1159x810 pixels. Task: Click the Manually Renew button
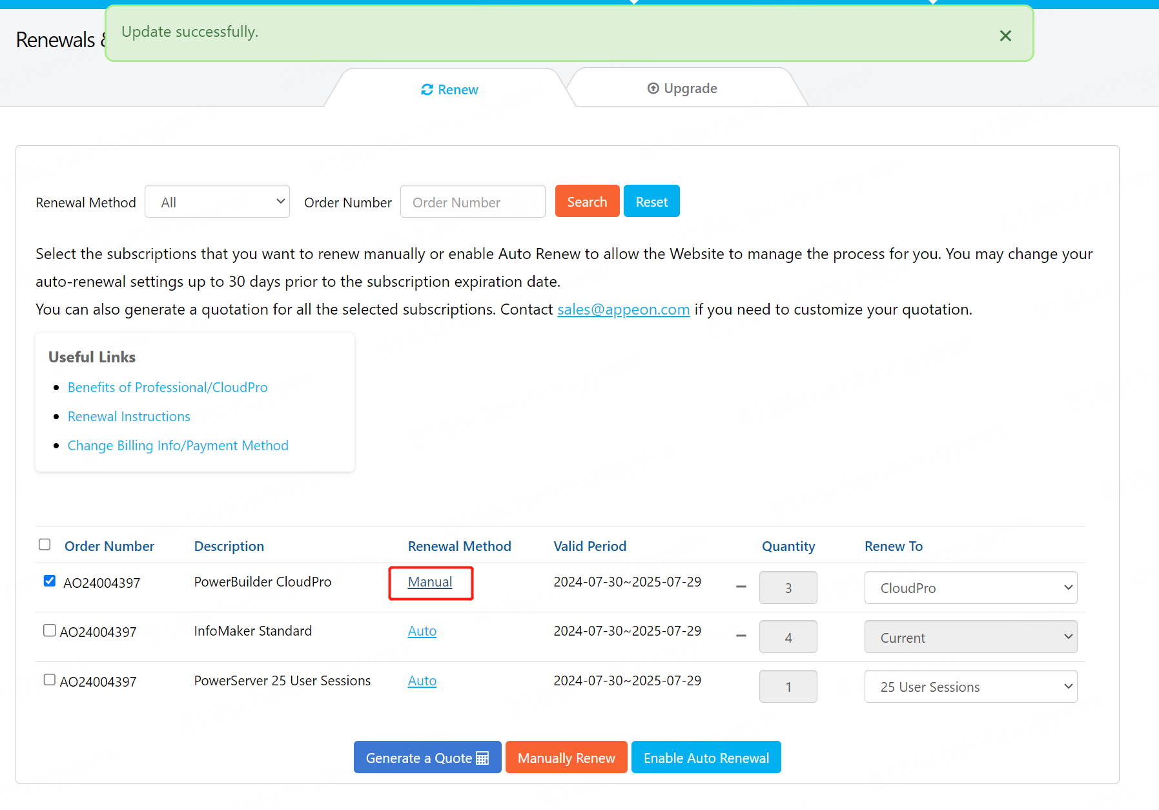tap(566, 757)
